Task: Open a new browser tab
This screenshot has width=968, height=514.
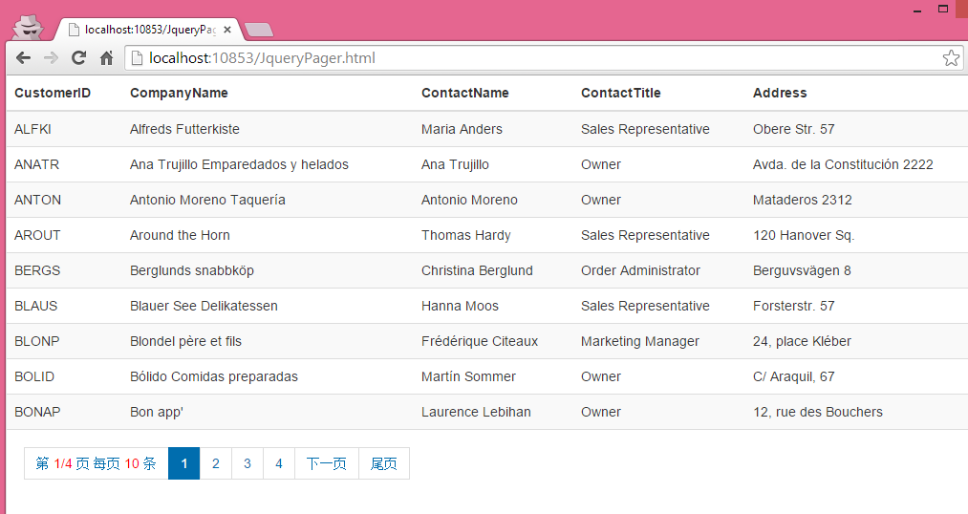Action: [x=258, y=30]
